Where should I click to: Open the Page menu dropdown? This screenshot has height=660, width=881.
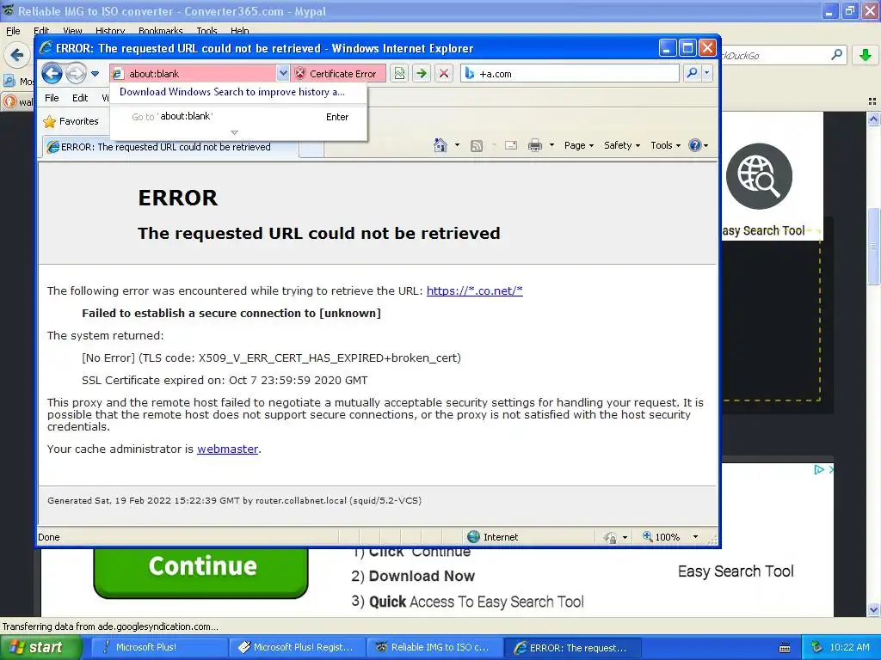579,145
